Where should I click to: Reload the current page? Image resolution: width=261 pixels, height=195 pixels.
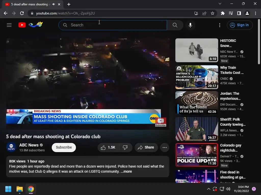(x=22, y=13)
